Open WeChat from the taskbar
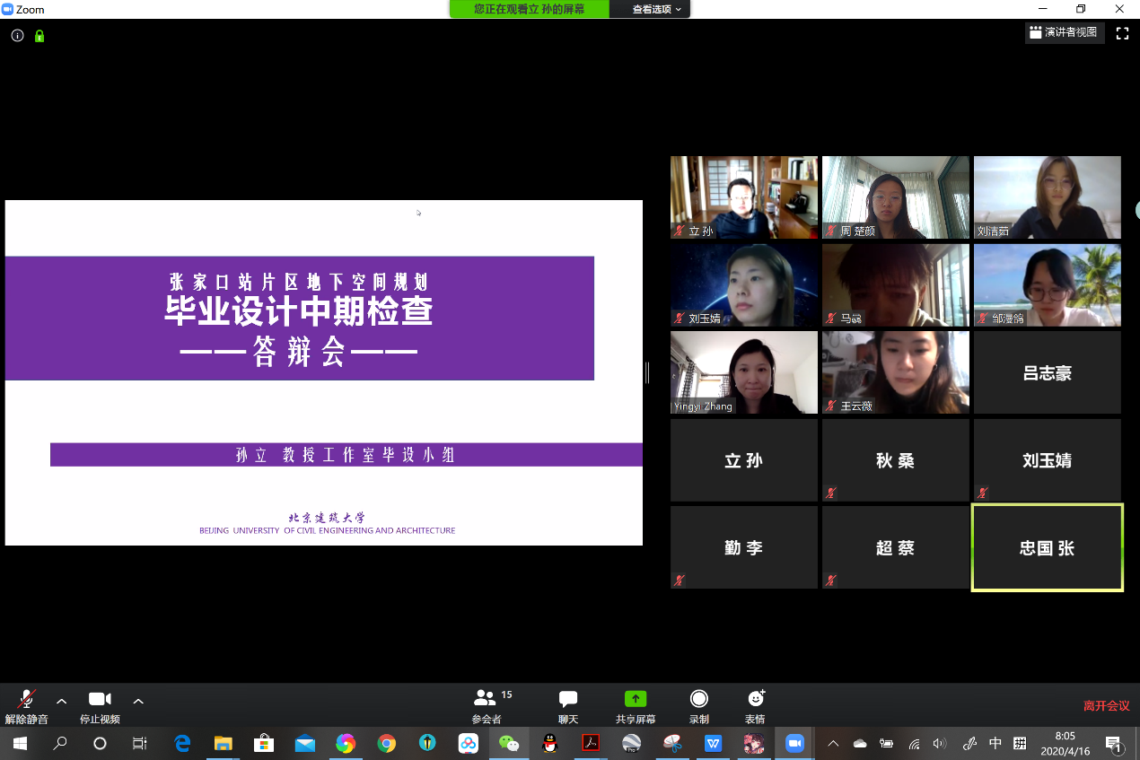 click(509, 743)
